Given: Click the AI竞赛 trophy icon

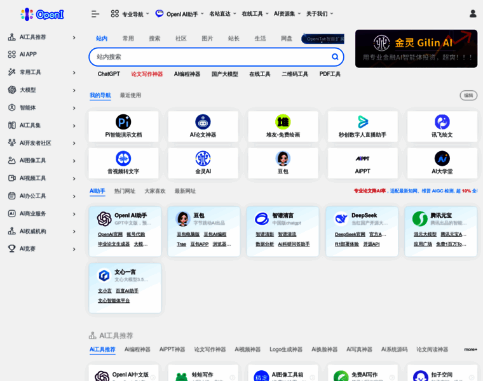Looking at the screenshot, I should tap(11, 248).
